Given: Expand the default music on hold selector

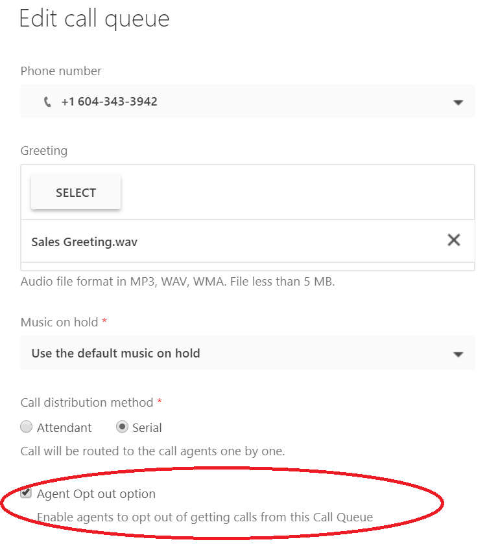Looking at the screenshot, I should 246,354.
